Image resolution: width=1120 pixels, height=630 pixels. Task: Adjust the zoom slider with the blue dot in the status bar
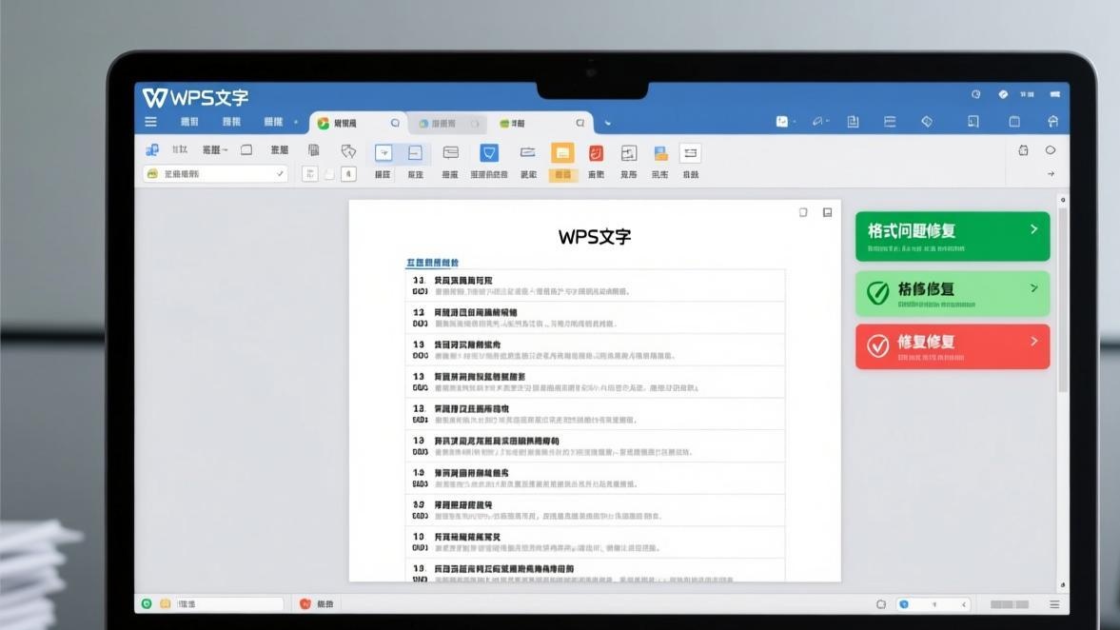coord(933,604)
